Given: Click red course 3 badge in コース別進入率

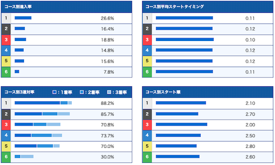Looking at the screenshot, I should [x=6, y=40].
